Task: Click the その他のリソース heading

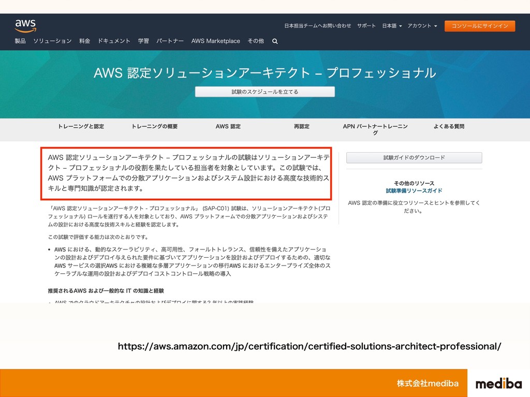Action: (x=414, y=183)
